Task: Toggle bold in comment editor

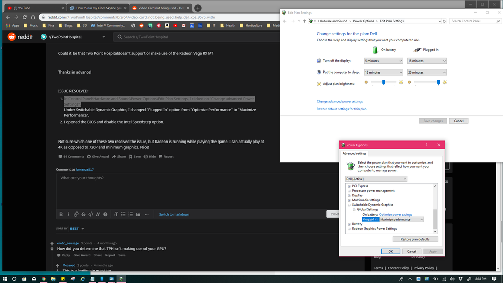Action: coord(61,214)
